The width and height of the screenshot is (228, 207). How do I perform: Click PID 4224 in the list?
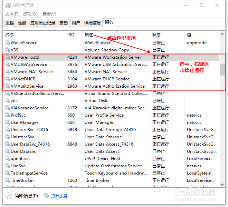click(x=72, y=57)
